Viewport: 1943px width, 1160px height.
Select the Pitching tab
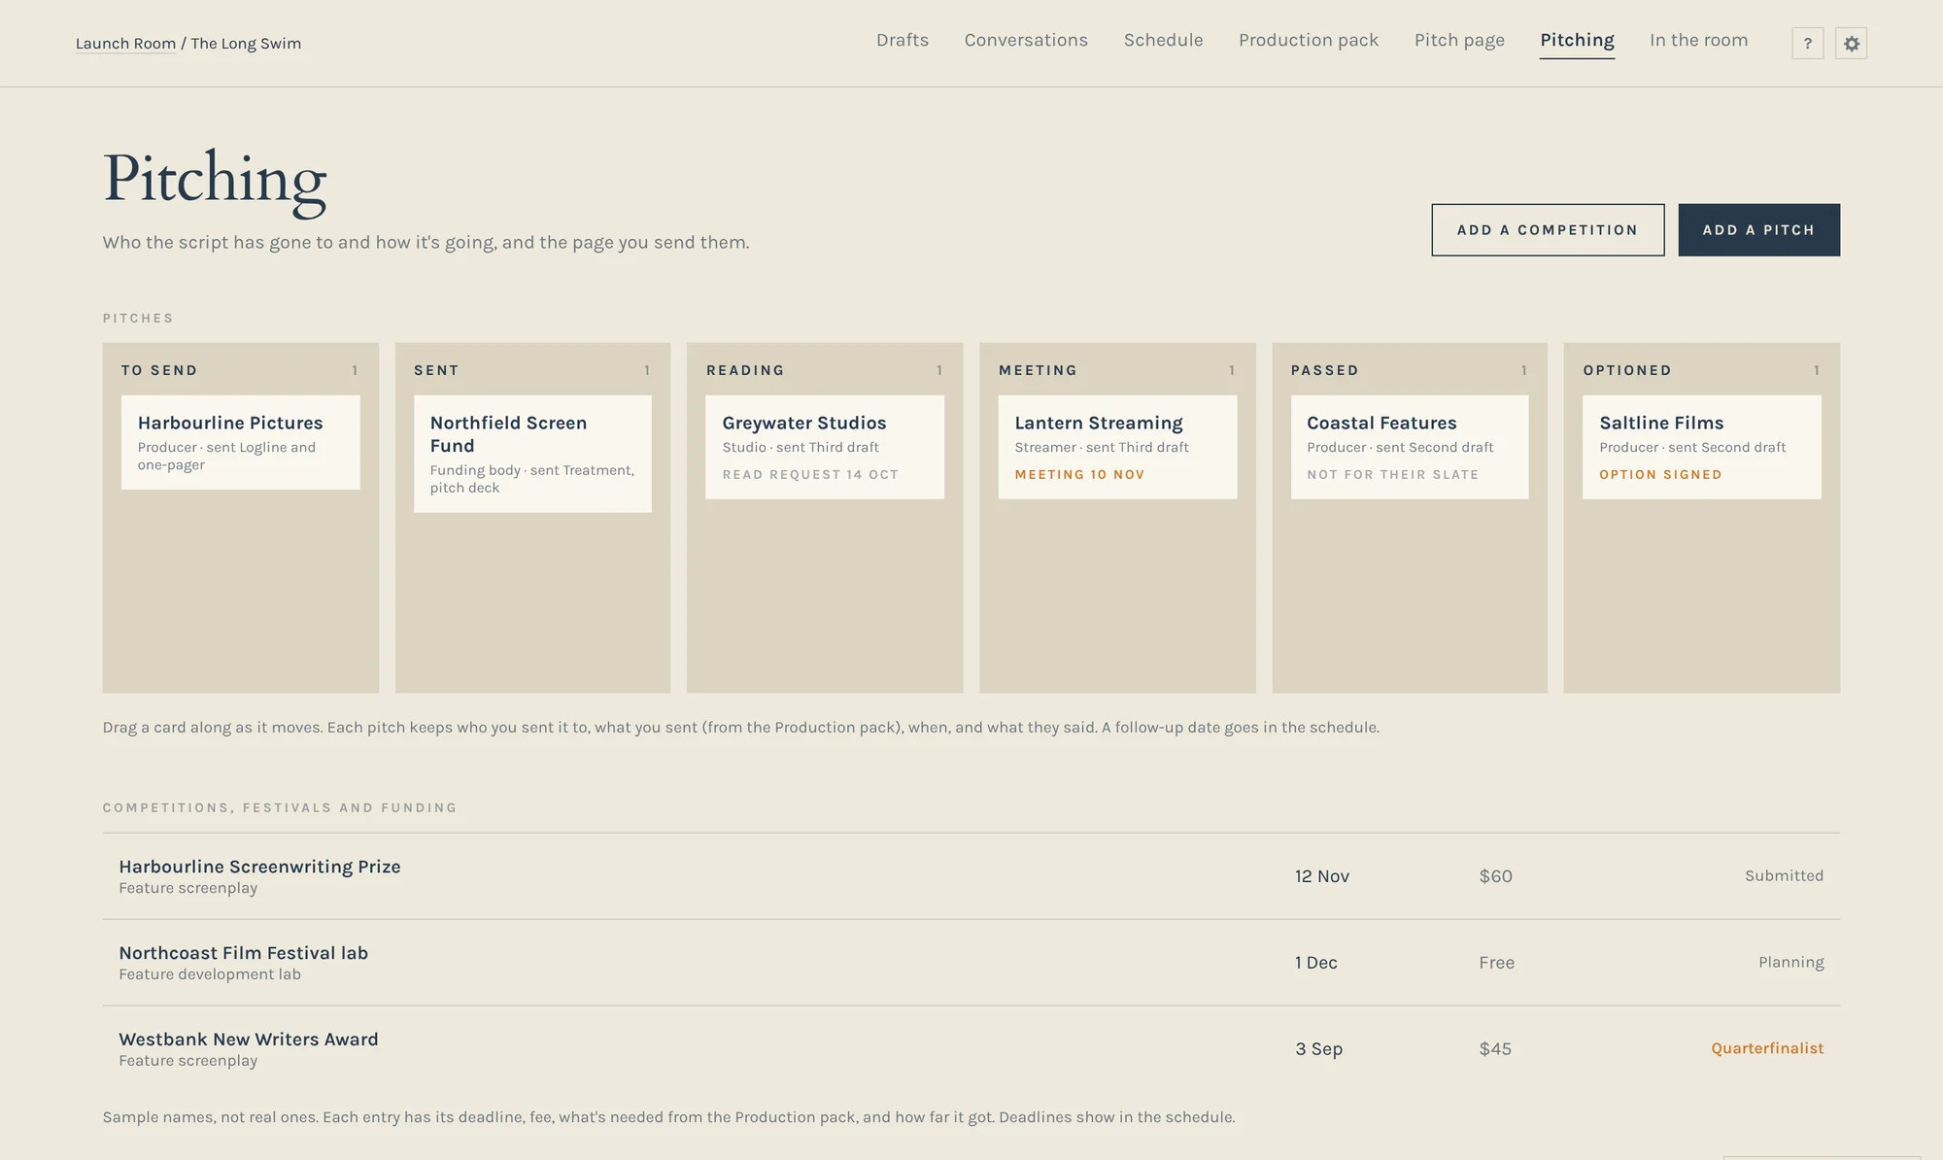coord(1577,40)
